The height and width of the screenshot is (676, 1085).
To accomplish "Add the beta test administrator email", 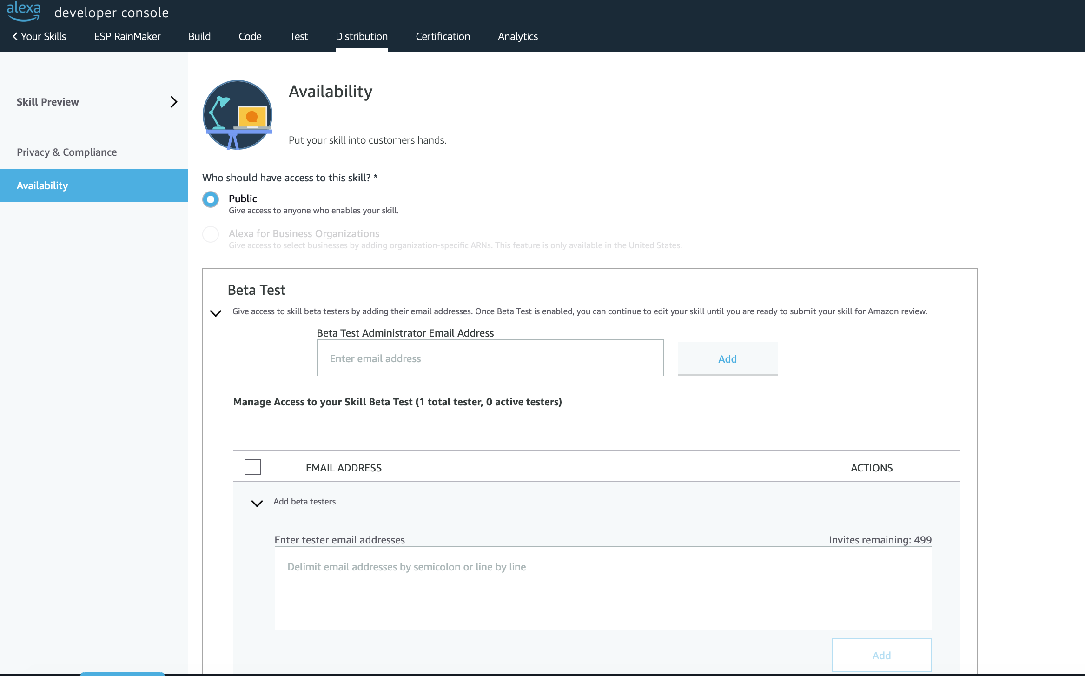I will 728,358.
